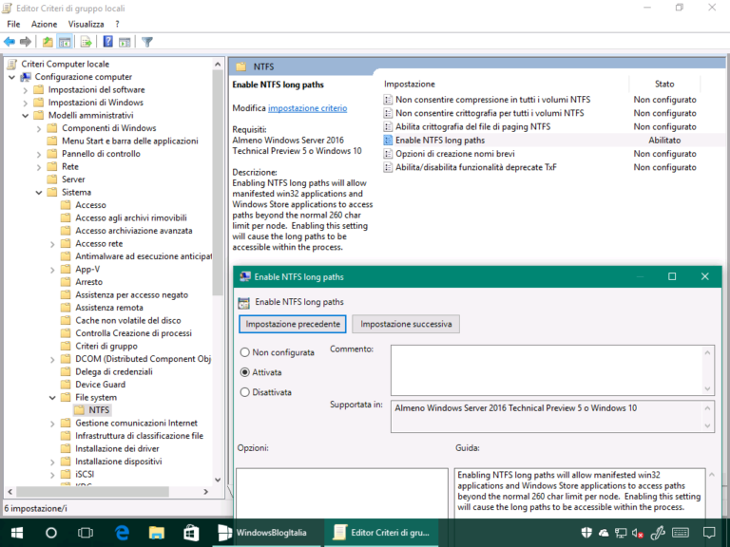Screen dimensions: 730x547
Task: Toggle the console tree pane
Action: click(65, 42)
